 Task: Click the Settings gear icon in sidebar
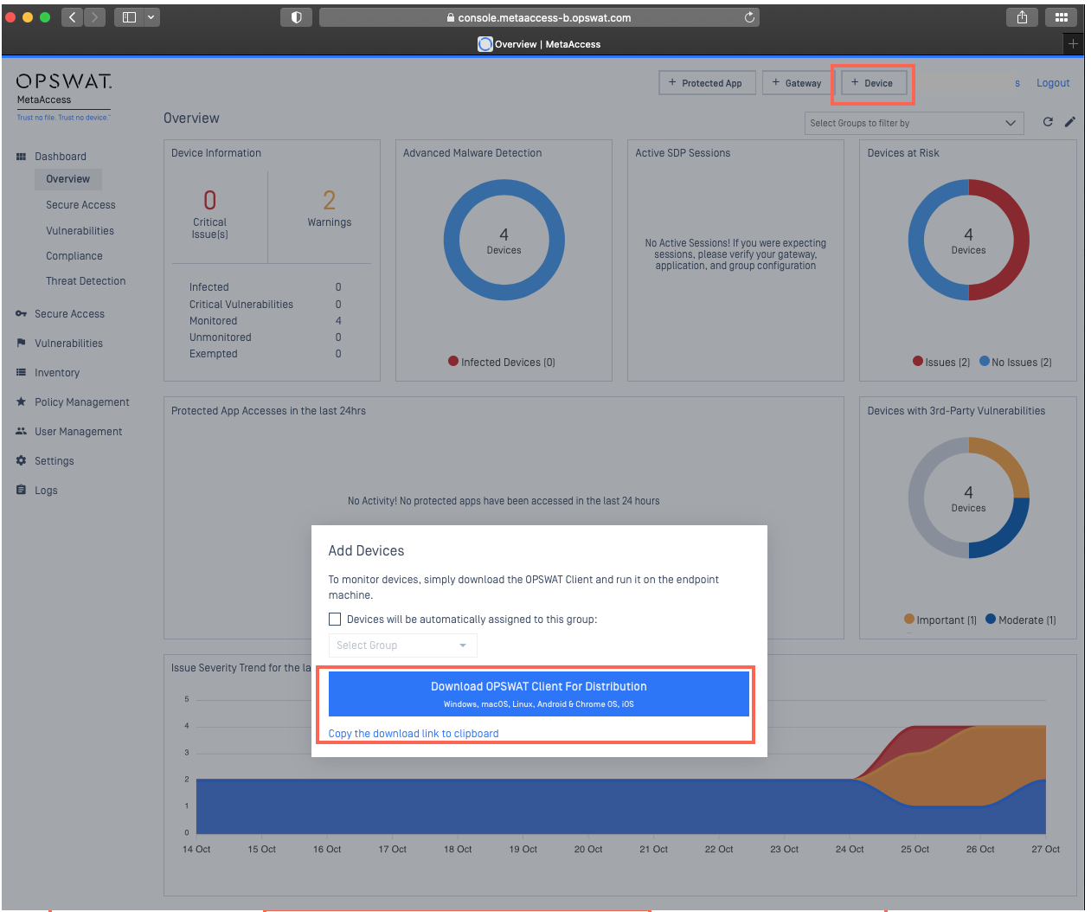21,461
